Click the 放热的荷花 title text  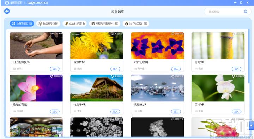[20, 105]
